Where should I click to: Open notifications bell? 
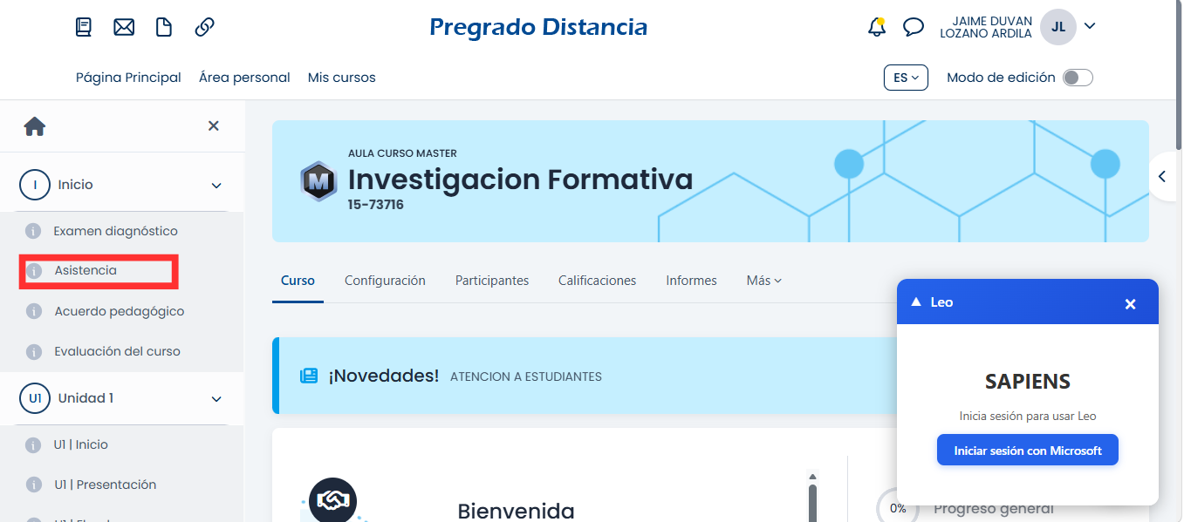click(x=877, y=27)
